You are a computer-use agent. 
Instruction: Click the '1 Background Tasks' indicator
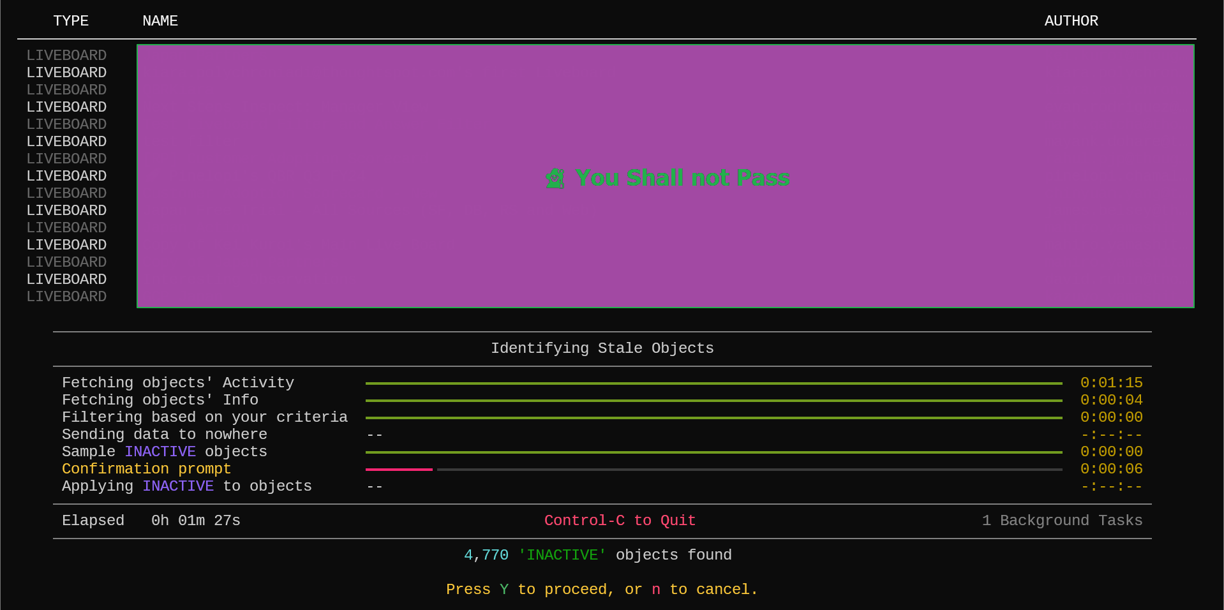click(x=1063, y=521)
